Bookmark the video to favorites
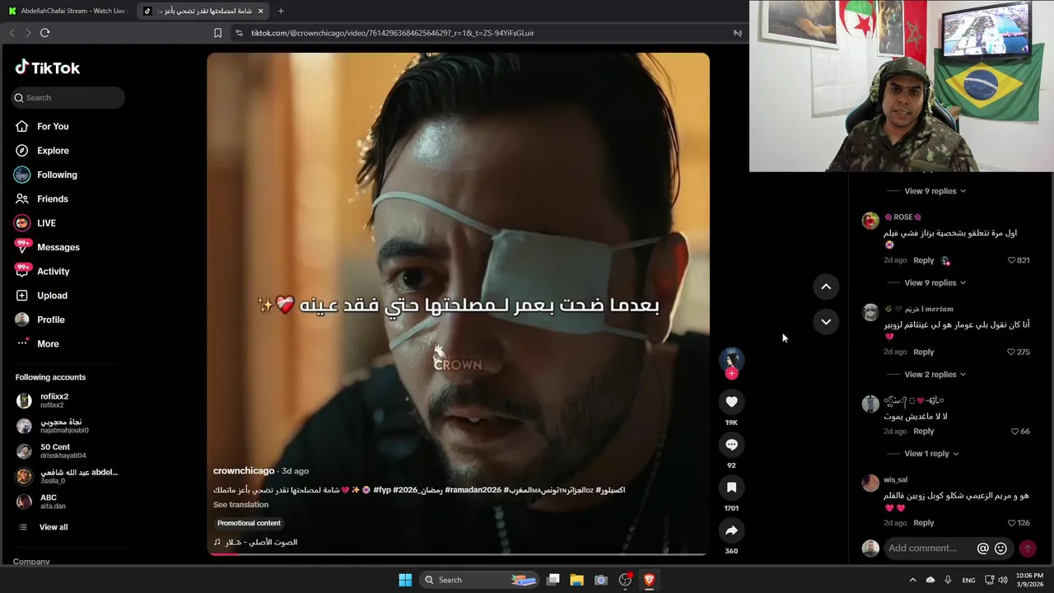The height and width of the screenshot is (593, 1054). coord(731,488)
